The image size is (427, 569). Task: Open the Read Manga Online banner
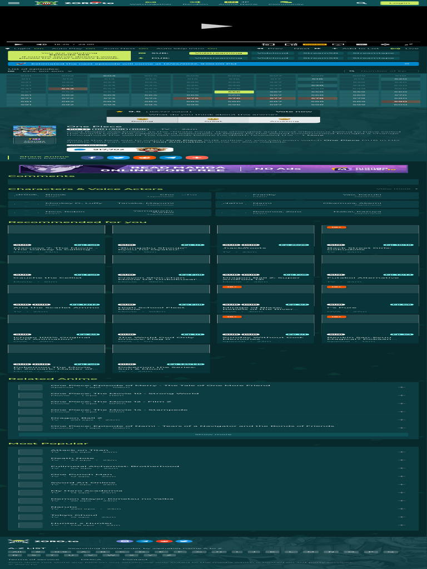point(213,169)
